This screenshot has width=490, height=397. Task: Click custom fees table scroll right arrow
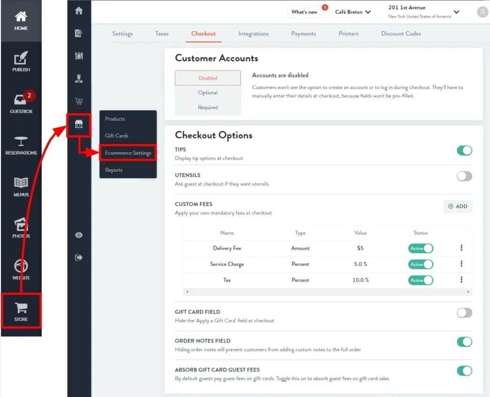[468, 292]
